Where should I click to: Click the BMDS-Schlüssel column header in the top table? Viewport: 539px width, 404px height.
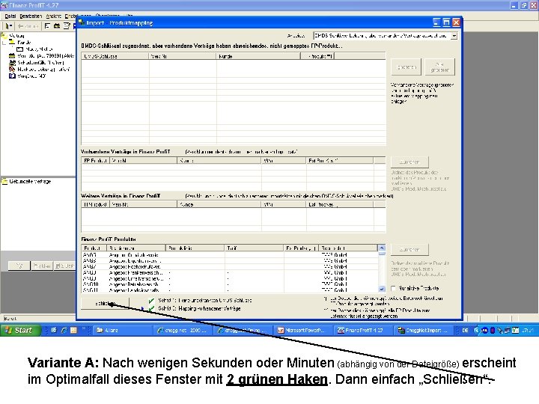pyautogui.click(x=115, y=56)
